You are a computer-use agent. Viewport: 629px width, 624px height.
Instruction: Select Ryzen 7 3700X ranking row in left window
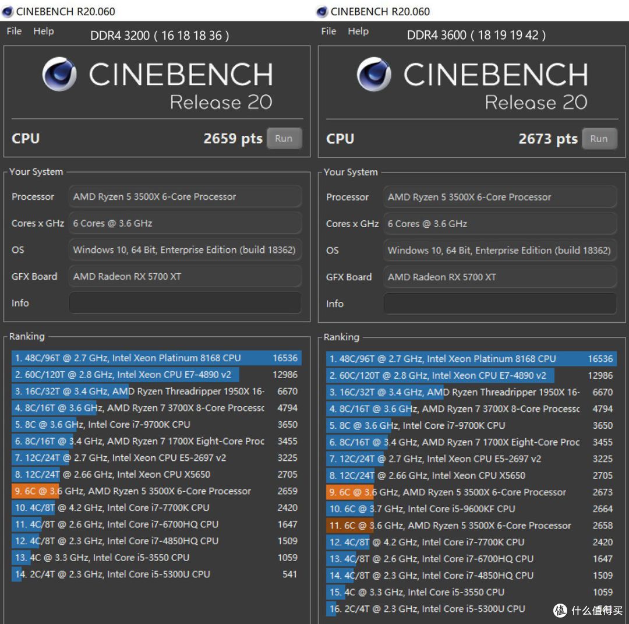click(157, 408)
